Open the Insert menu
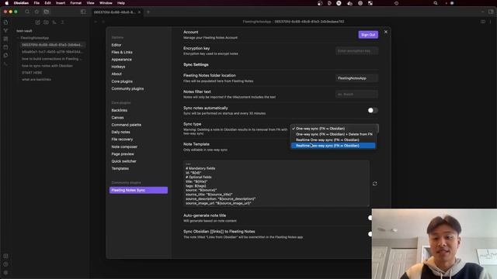Image resolution: width=497 pixels, height=279 pixels. tap(61, 3)
